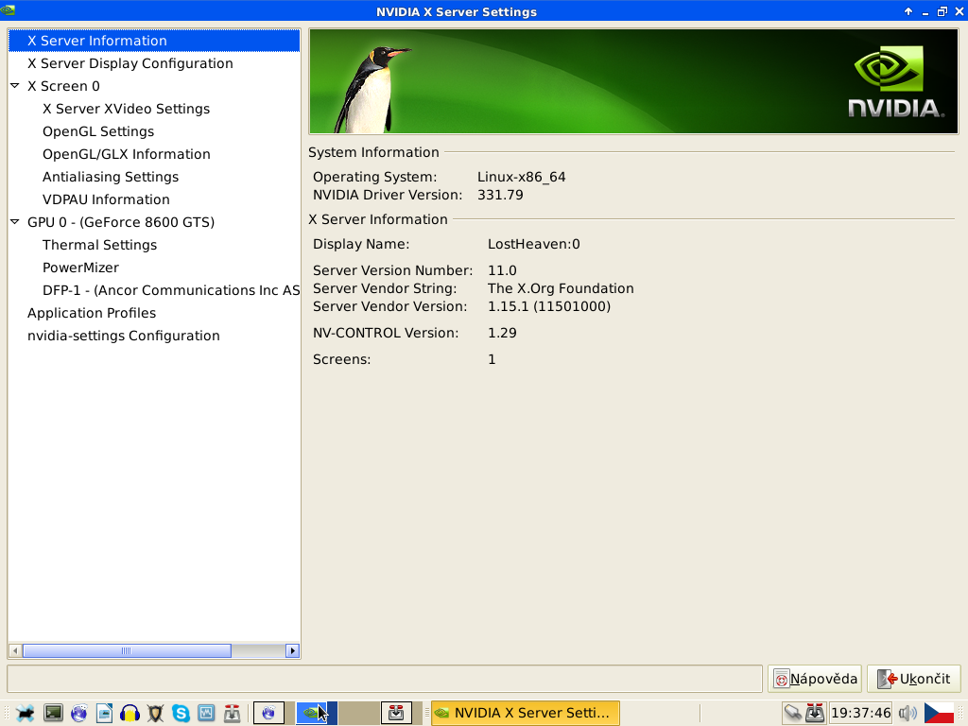Screen dimensions: 968x726
Task: Click The X.Org Foundation vendor string
Action: click(561, 288)
